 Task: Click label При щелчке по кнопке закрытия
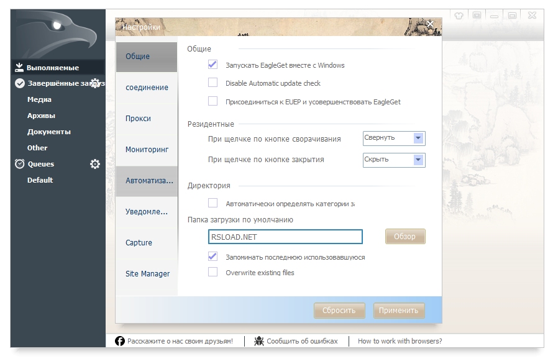pyautogui.click(x=266, y=160)
